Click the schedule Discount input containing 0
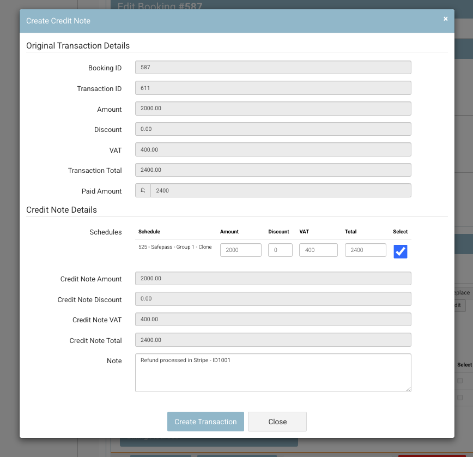 click(280, 249)
